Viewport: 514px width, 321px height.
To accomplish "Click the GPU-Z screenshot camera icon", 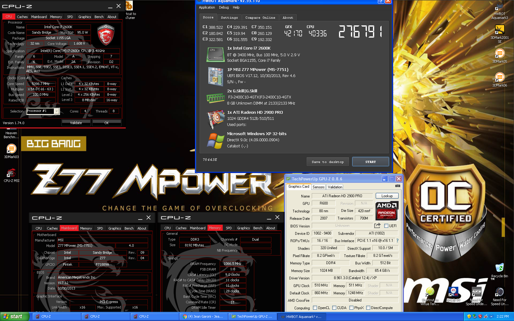I will pos(397,186).
